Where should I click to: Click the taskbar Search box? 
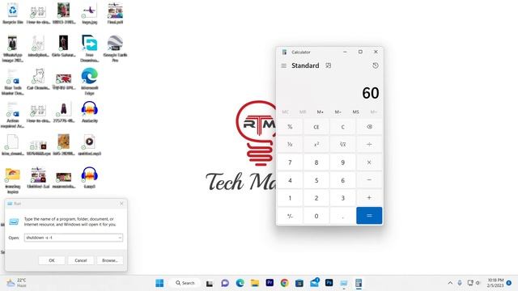click(185, 283)
